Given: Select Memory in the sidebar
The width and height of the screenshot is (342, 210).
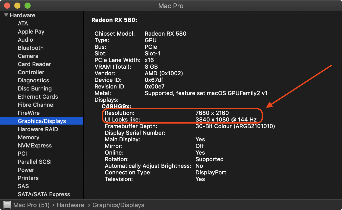Looking at the screenshot, I should tap(29, 137).
